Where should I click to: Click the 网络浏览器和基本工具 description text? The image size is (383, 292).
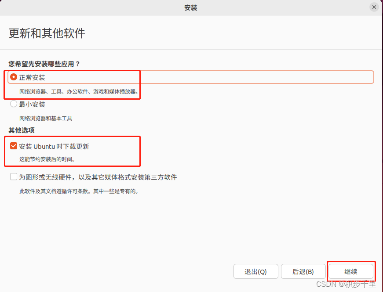click(x=46, y=118)
